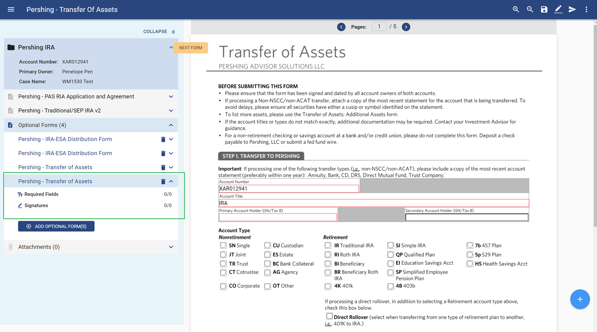597x332 pixels.
Task: Select the SN Single account type
Action: pos(223,245)
